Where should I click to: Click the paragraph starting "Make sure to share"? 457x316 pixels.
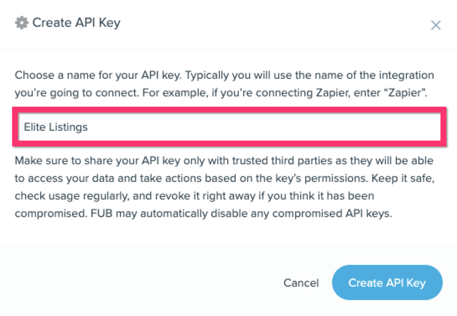point(224,187)
